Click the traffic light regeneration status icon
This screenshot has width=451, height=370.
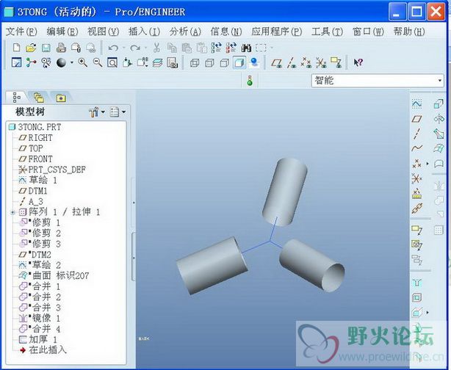tap(250, 80)
